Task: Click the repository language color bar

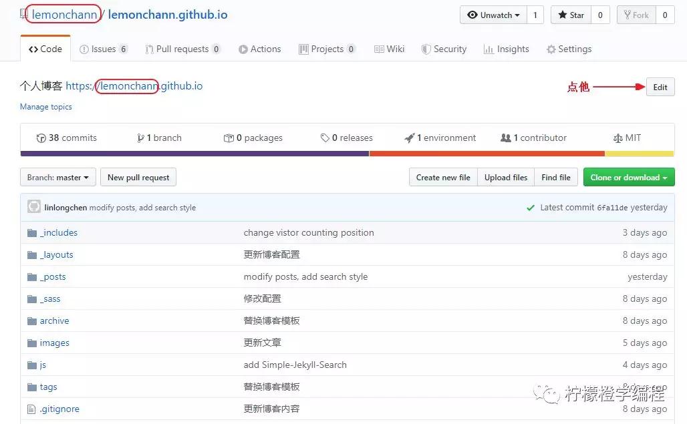Action: (343, 154)
